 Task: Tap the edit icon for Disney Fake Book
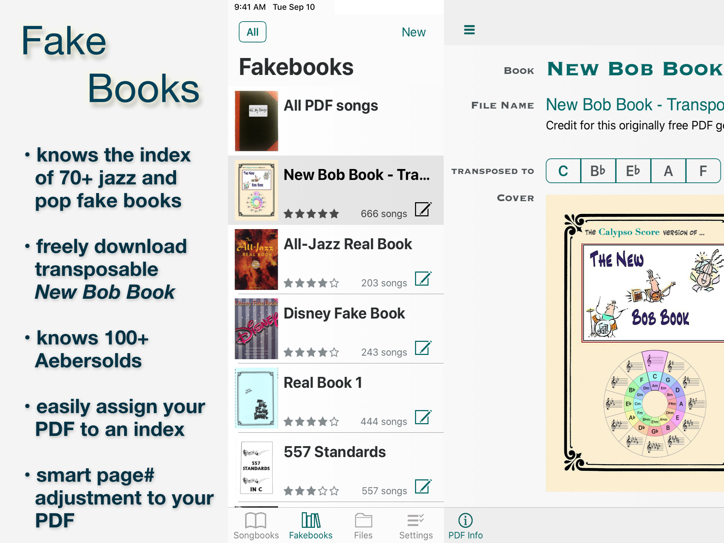(x=423, y=348)
